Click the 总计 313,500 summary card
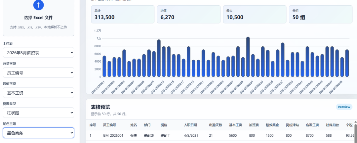The image size is (357, 143). [x=123, y=14]
